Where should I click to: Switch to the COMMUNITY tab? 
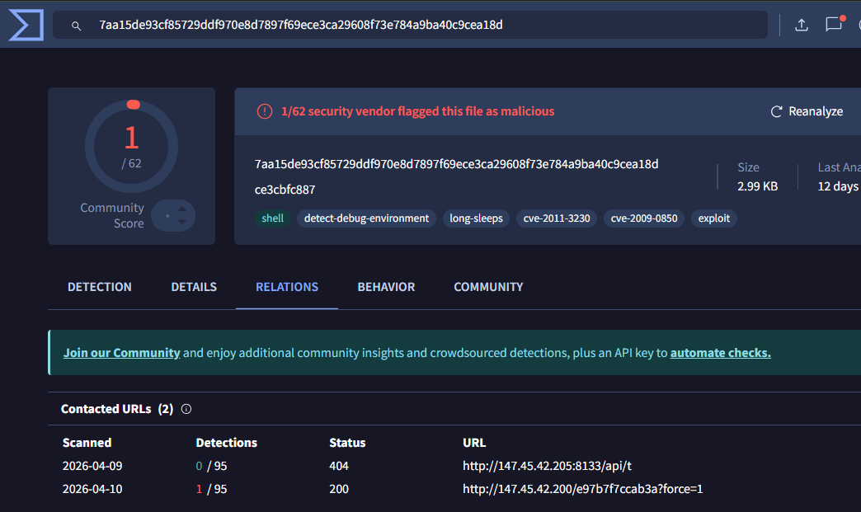pos(488,287)
